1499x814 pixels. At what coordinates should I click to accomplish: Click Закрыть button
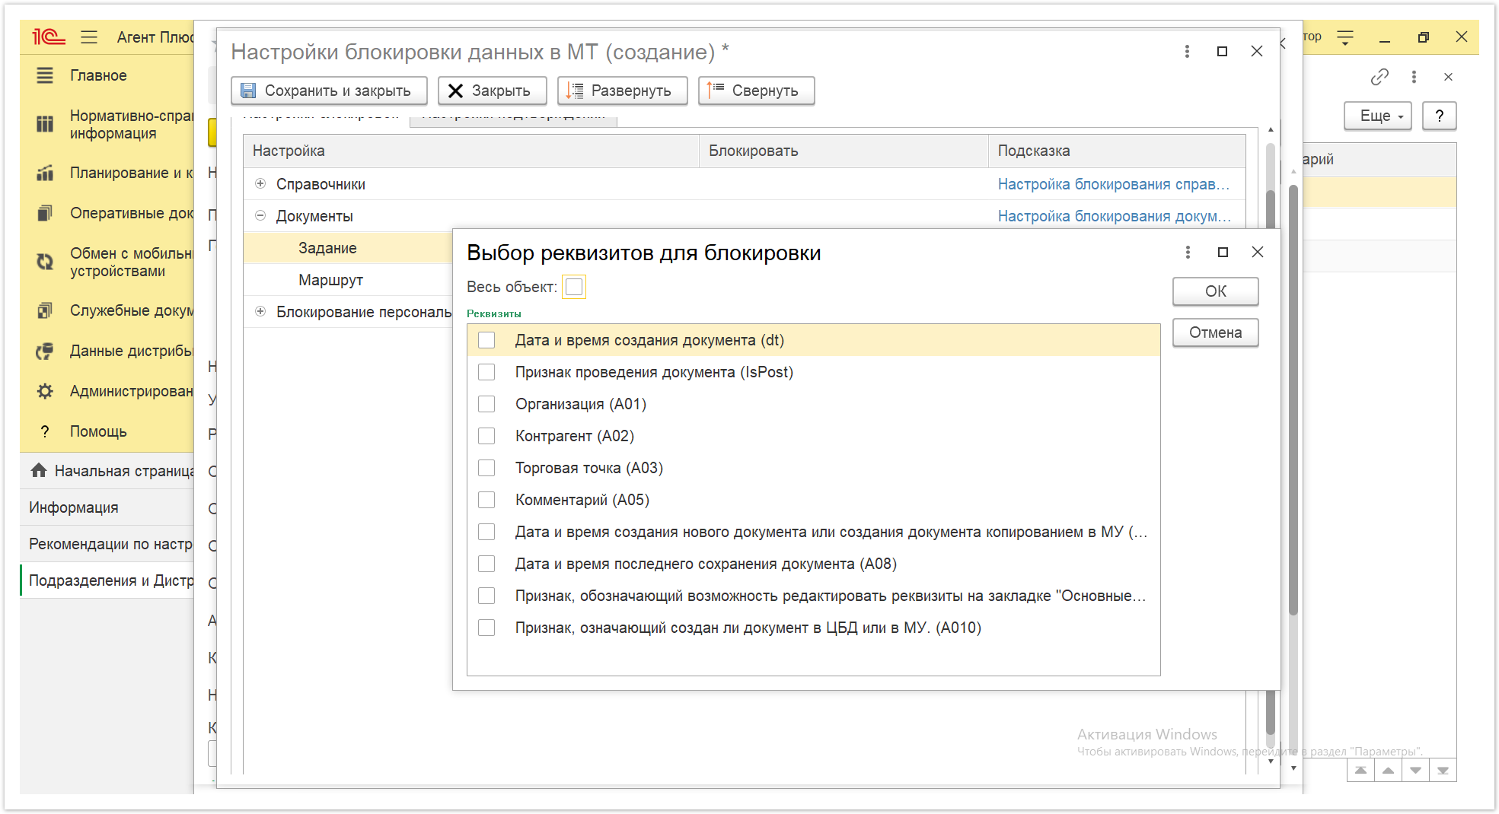[493, 91]
